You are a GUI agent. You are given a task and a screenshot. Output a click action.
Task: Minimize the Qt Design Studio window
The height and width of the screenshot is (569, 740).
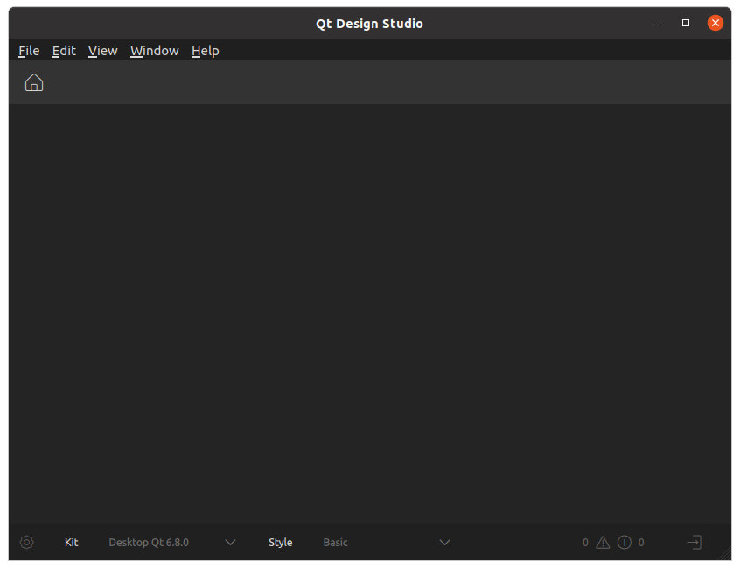click(656, 23)
